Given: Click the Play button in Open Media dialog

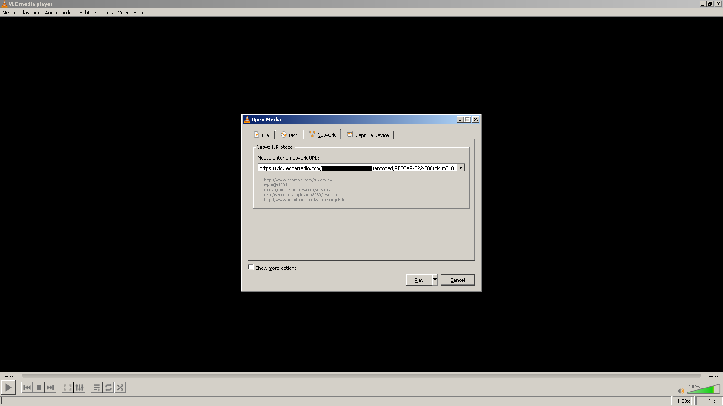Looking at the screenshot, I should [x=419, y=280].
